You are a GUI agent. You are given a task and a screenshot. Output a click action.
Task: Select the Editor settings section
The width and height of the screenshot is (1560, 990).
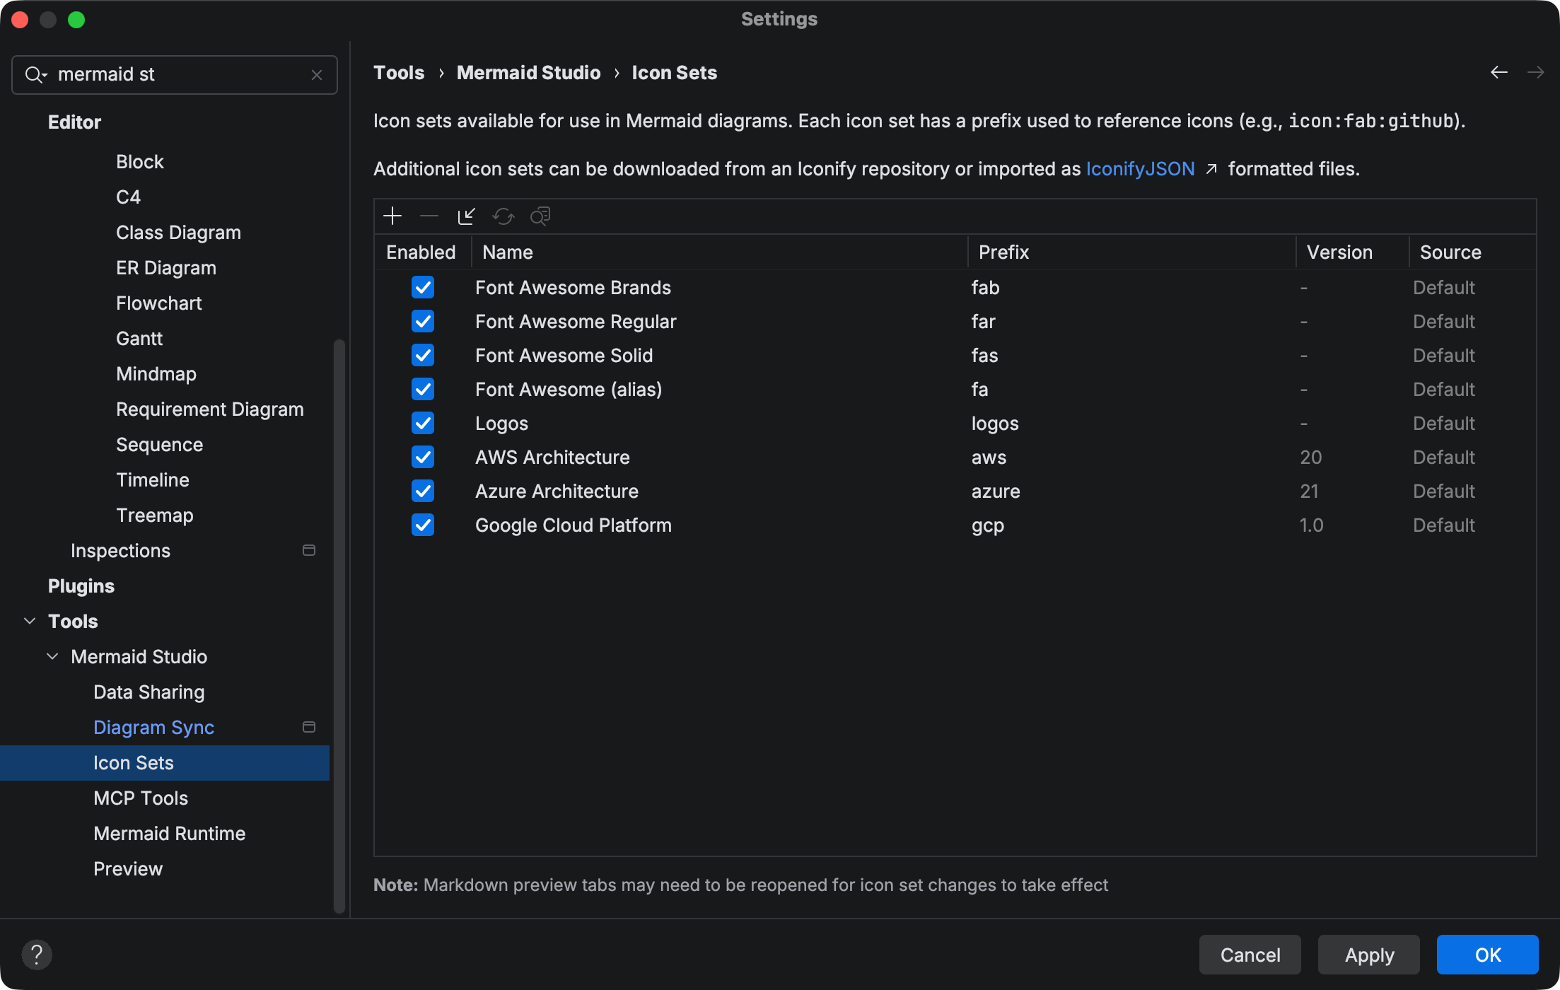click(x=74, y=122)
